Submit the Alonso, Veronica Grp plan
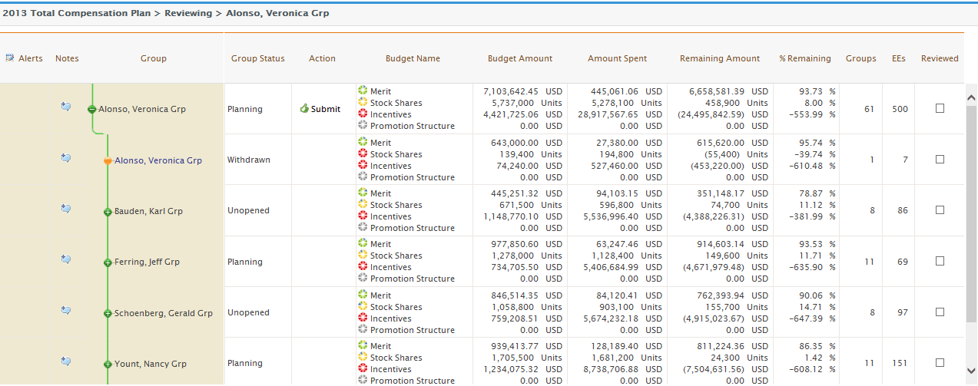This screenshot has height=386, width=978. 320,109
